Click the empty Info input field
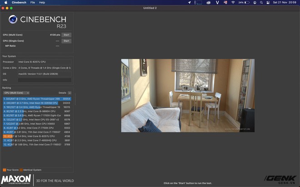The width and height of the screenshot is (300, 187). tap(45, 80)
